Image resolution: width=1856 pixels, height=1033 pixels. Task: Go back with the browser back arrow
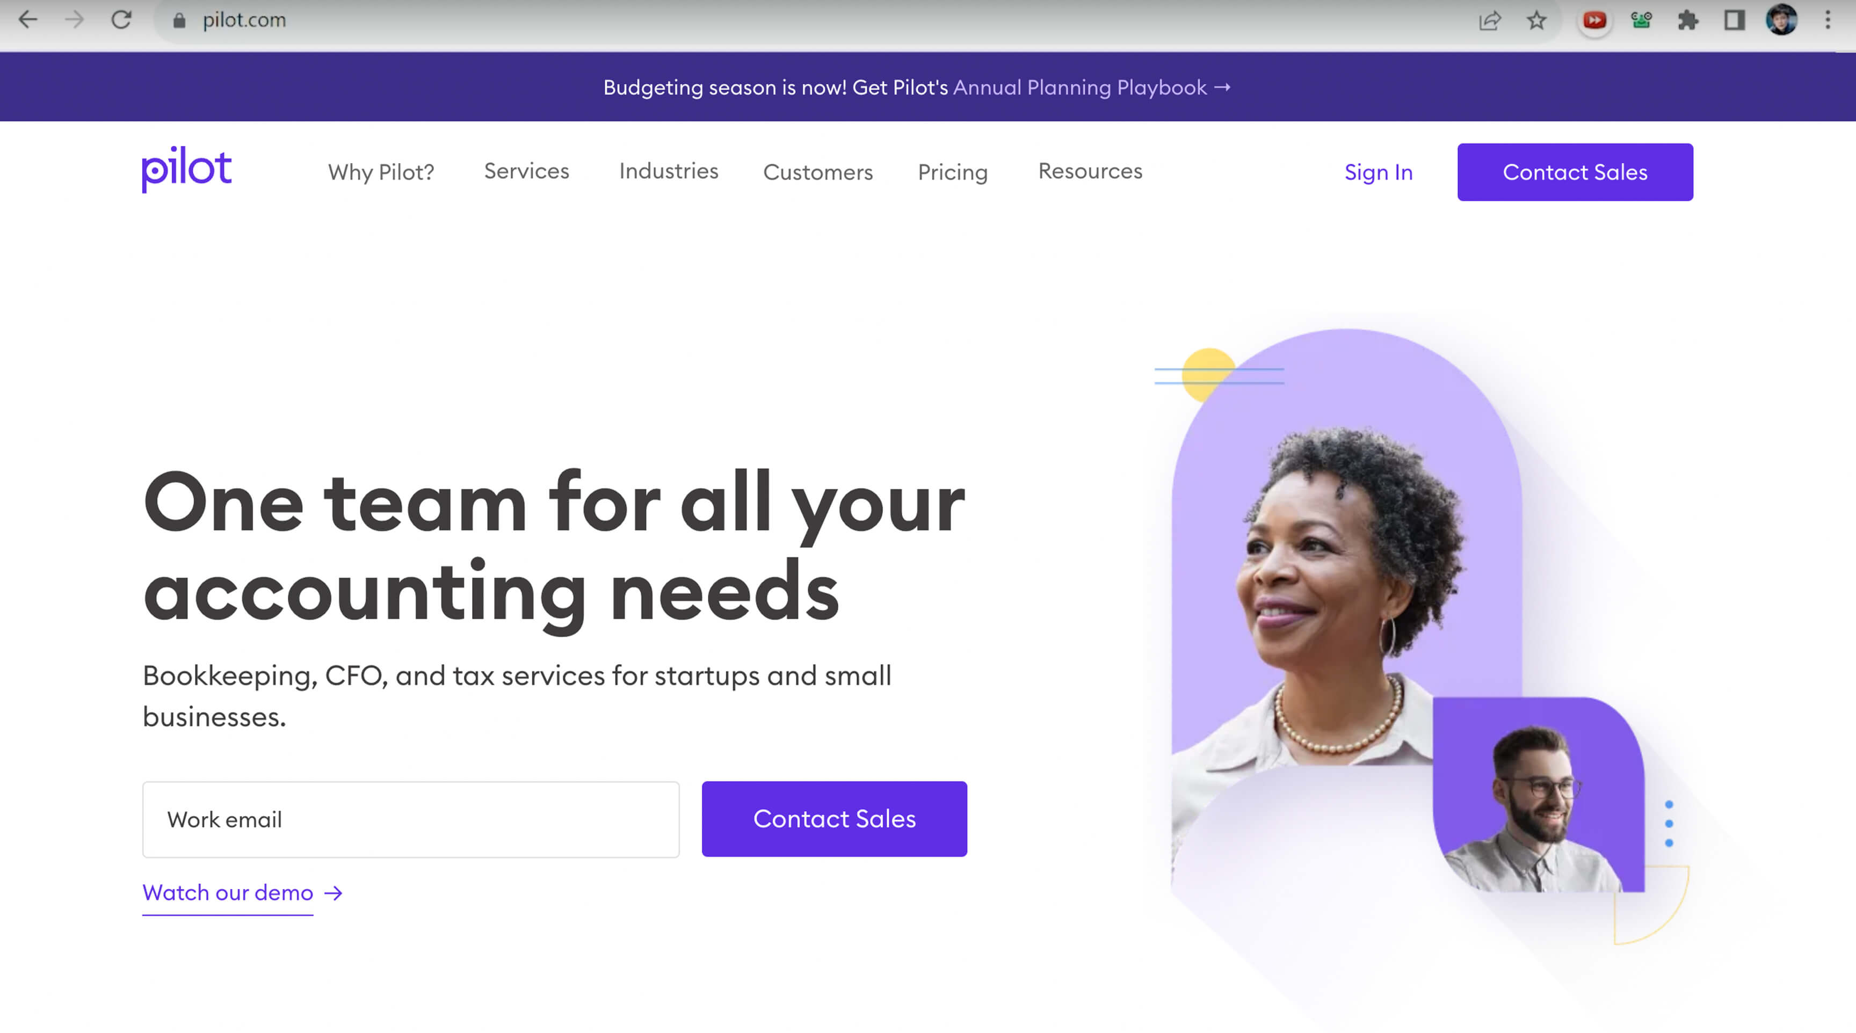coord(27,19)
